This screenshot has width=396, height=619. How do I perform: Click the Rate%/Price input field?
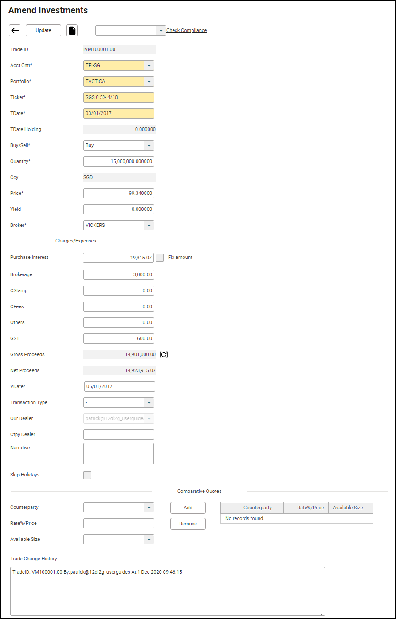point(119,524)
